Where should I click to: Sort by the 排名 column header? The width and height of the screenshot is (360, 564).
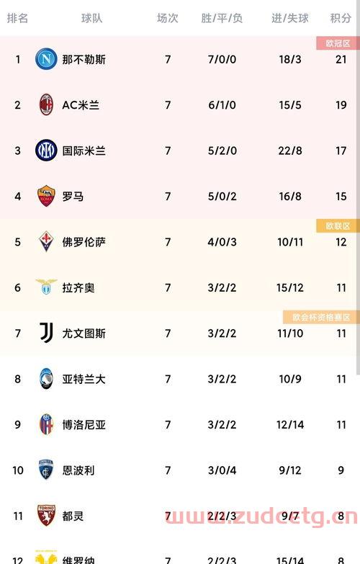click(17, 18)
